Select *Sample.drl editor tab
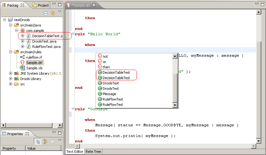 coord(81,5)
